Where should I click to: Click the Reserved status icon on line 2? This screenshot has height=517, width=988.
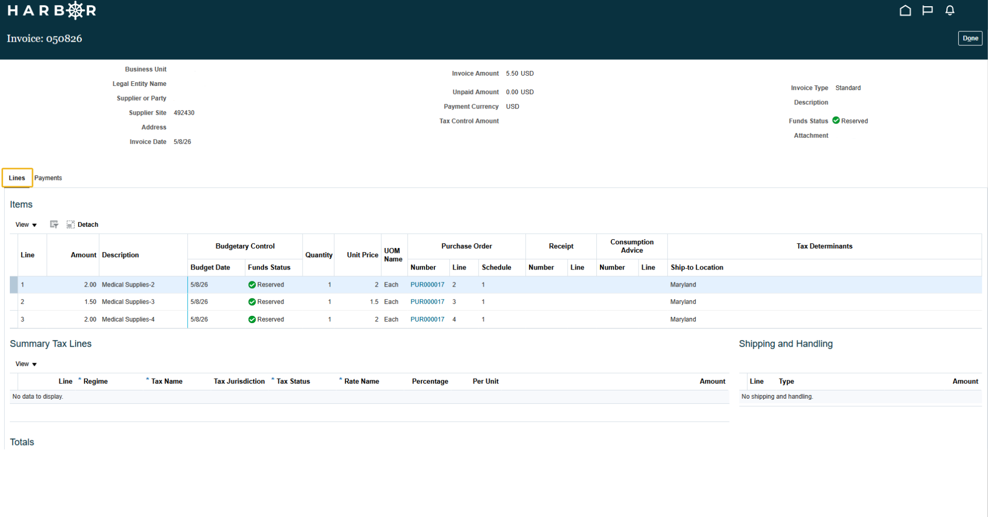pyautogui.click(x=252, y=302)
